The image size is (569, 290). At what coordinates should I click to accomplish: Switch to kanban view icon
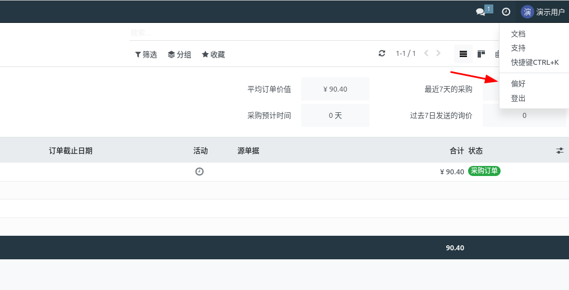[481, 54]
